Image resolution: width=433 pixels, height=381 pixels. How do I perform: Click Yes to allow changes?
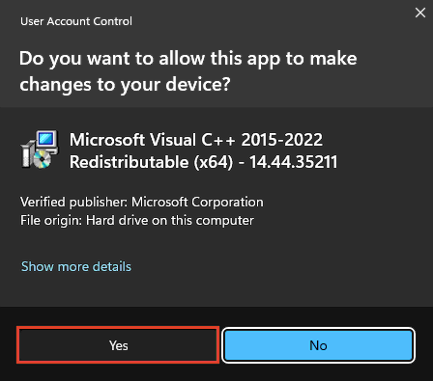(118, 345)
